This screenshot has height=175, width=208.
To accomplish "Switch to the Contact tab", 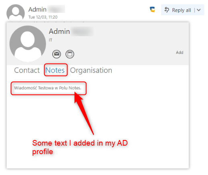I will point(27,70).
